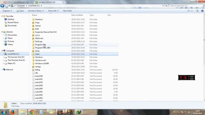Create a New folder

coord(68,11)
